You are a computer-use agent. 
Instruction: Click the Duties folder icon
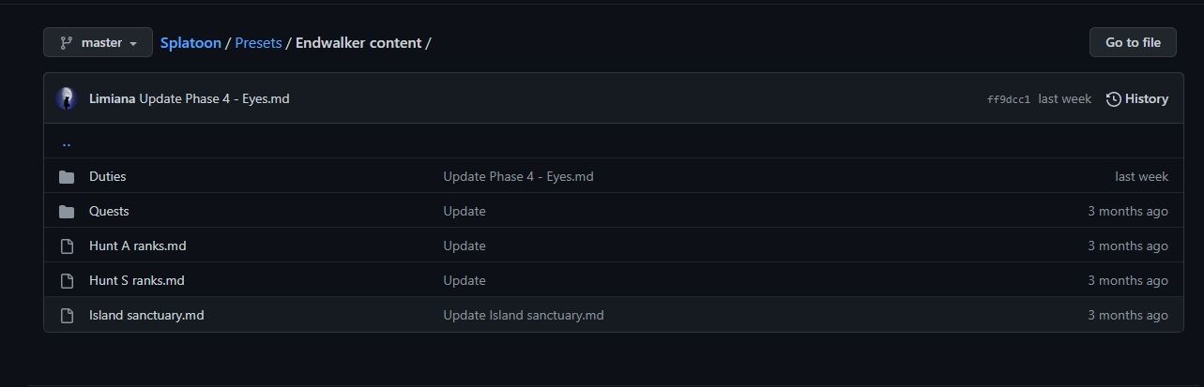(67, 176)
